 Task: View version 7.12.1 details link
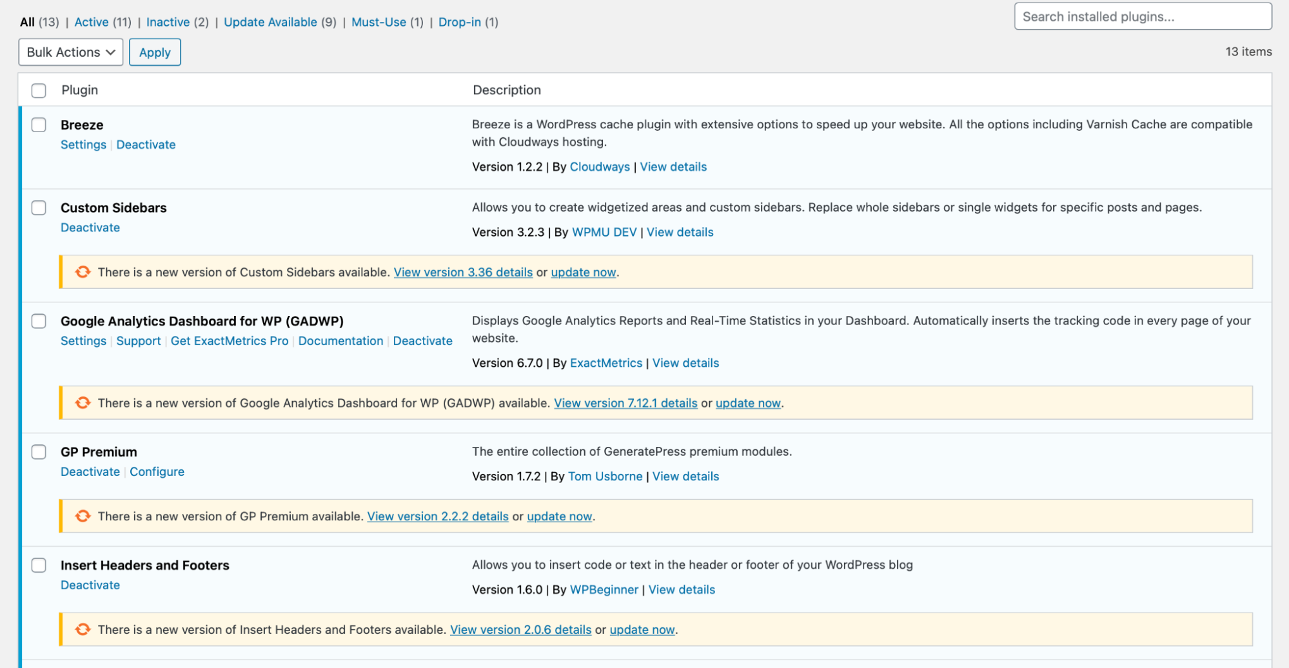[625, 403]
